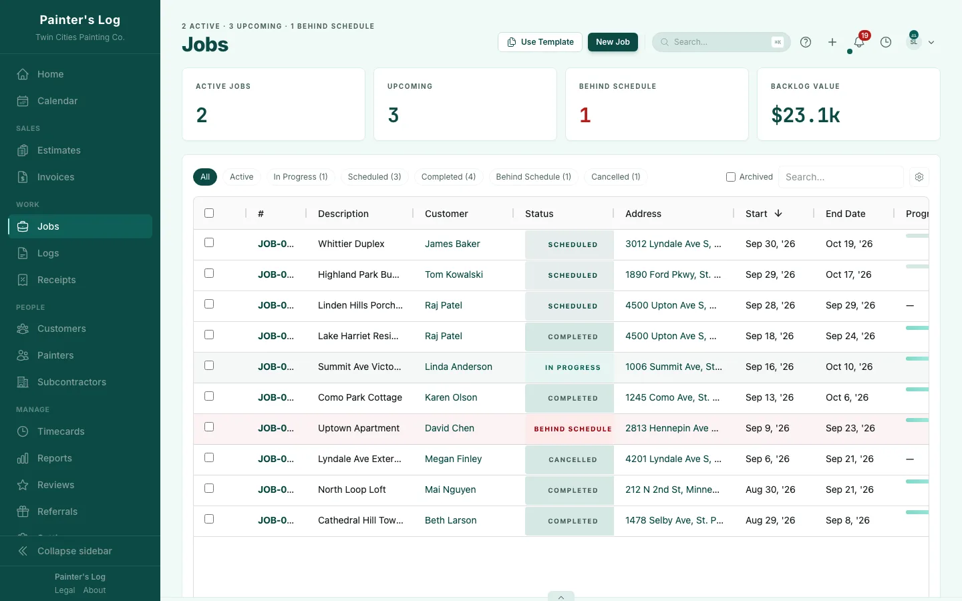Click the North Loop Loft progress bar
This screenshot has height=601, width=962.
917,481
